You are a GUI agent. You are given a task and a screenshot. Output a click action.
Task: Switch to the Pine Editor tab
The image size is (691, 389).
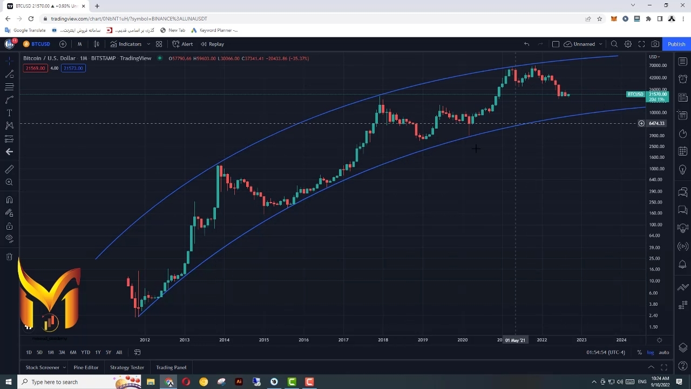[86, 367]
